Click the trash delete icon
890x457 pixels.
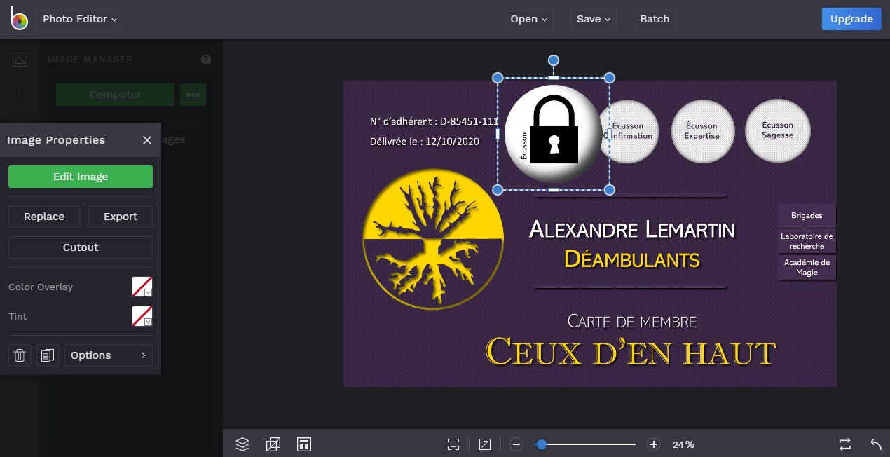(20, 355)
